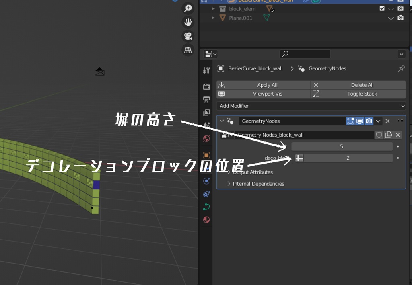Disable GeometryNodes modifier display in Edit Mode
412x285 pixels.
click(x=350, y=121)
